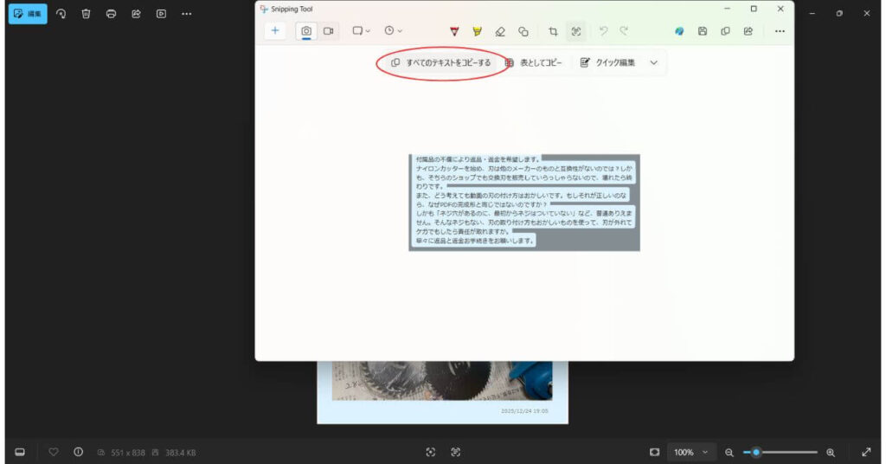Click the visual search icon in Photos

(x=431, y=452)
